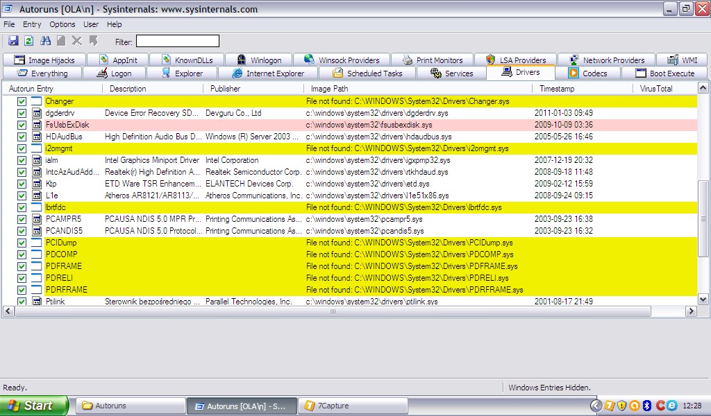Click the IntcAzAudAdd driver file icon
The width and height of the screenshot is (711, 416).
click(37, 172)
